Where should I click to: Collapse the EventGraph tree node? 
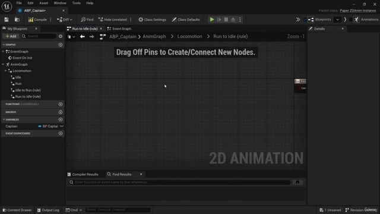pyautogui.click(x=3, y=52)
